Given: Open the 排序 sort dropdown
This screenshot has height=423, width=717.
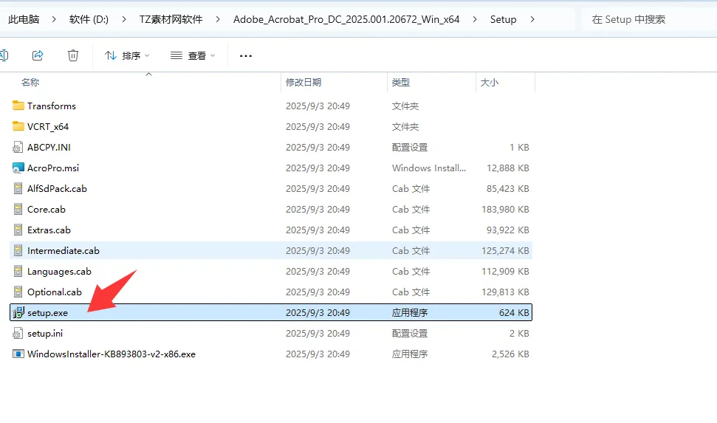Looking at the screenshot, I should point(127,56).
